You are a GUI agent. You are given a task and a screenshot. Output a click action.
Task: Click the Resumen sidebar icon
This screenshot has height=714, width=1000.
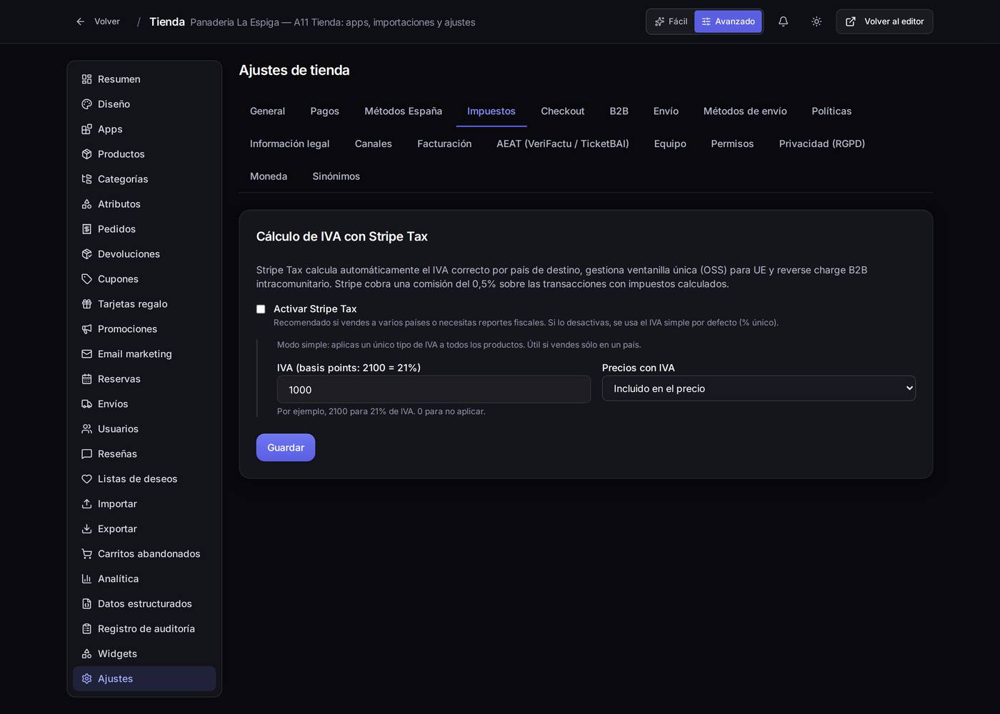click(86, 79)
